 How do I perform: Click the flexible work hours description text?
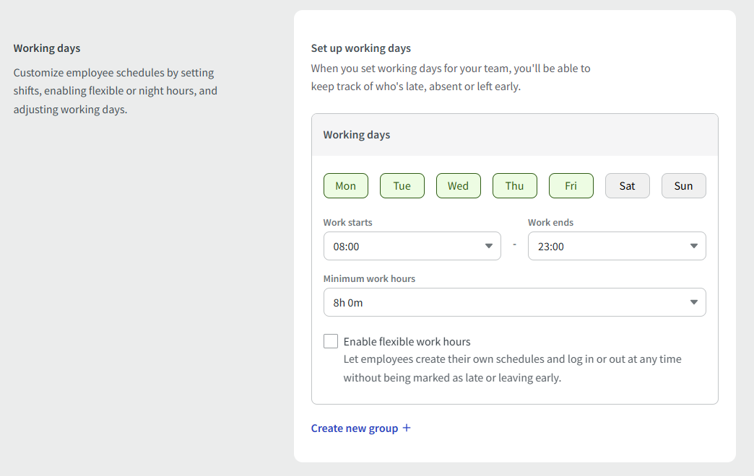point(512,368)
